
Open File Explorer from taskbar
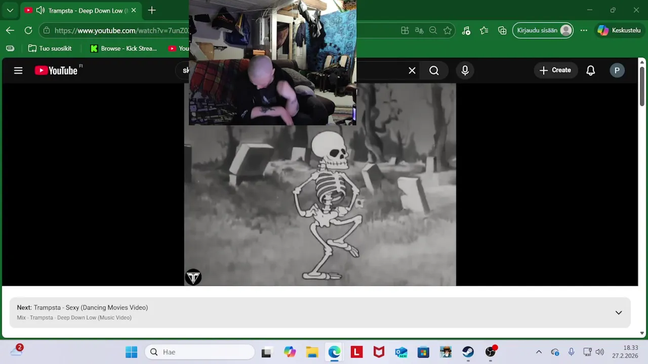(x=312, y=352)
